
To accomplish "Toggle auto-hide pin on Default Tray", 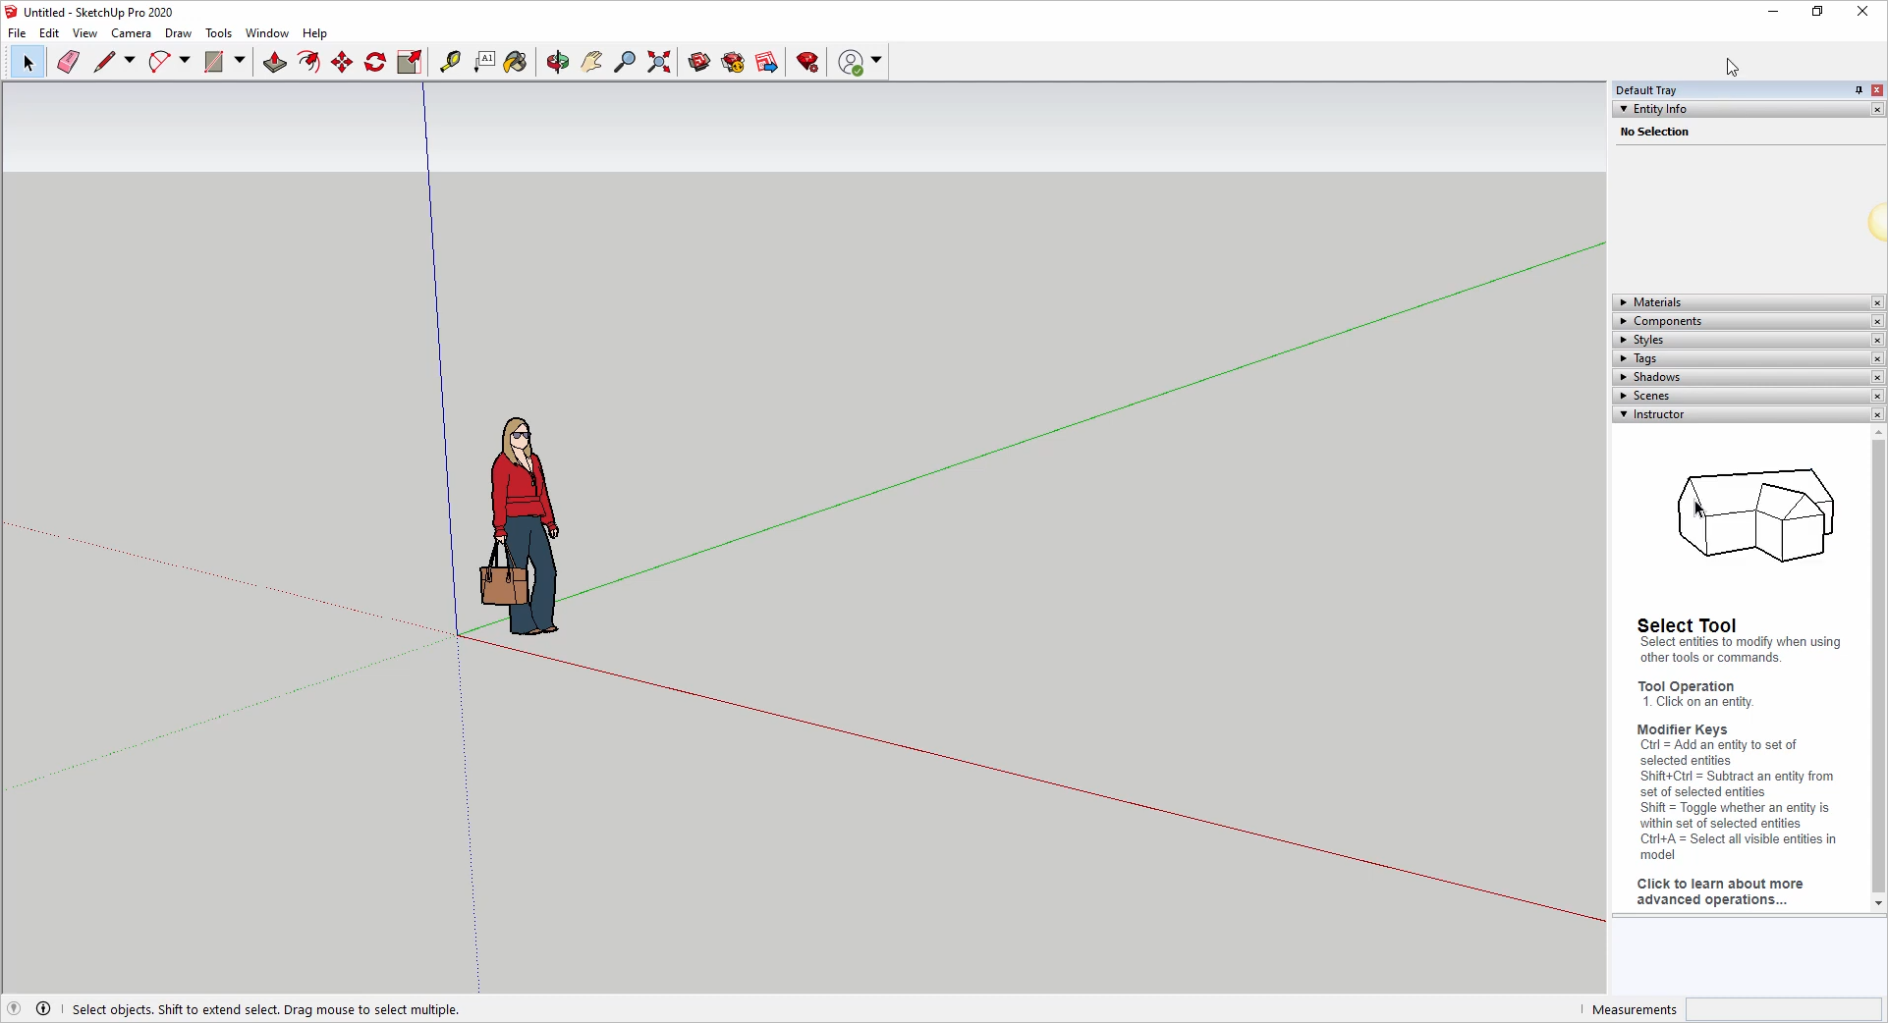I will coord(1859,90).
